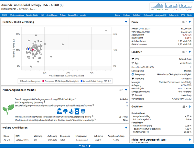The height and width of the screenshot is (149, 194).
Task: Jump to Dokumente in navigation bar
Action: (x=174, y=15)
